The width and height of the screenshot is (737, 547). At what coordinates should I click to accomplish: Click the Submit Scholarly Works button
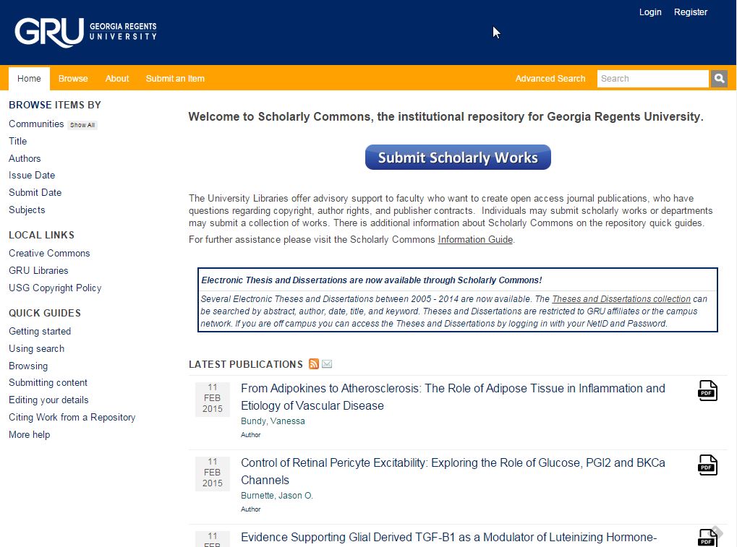pos(458,158)
